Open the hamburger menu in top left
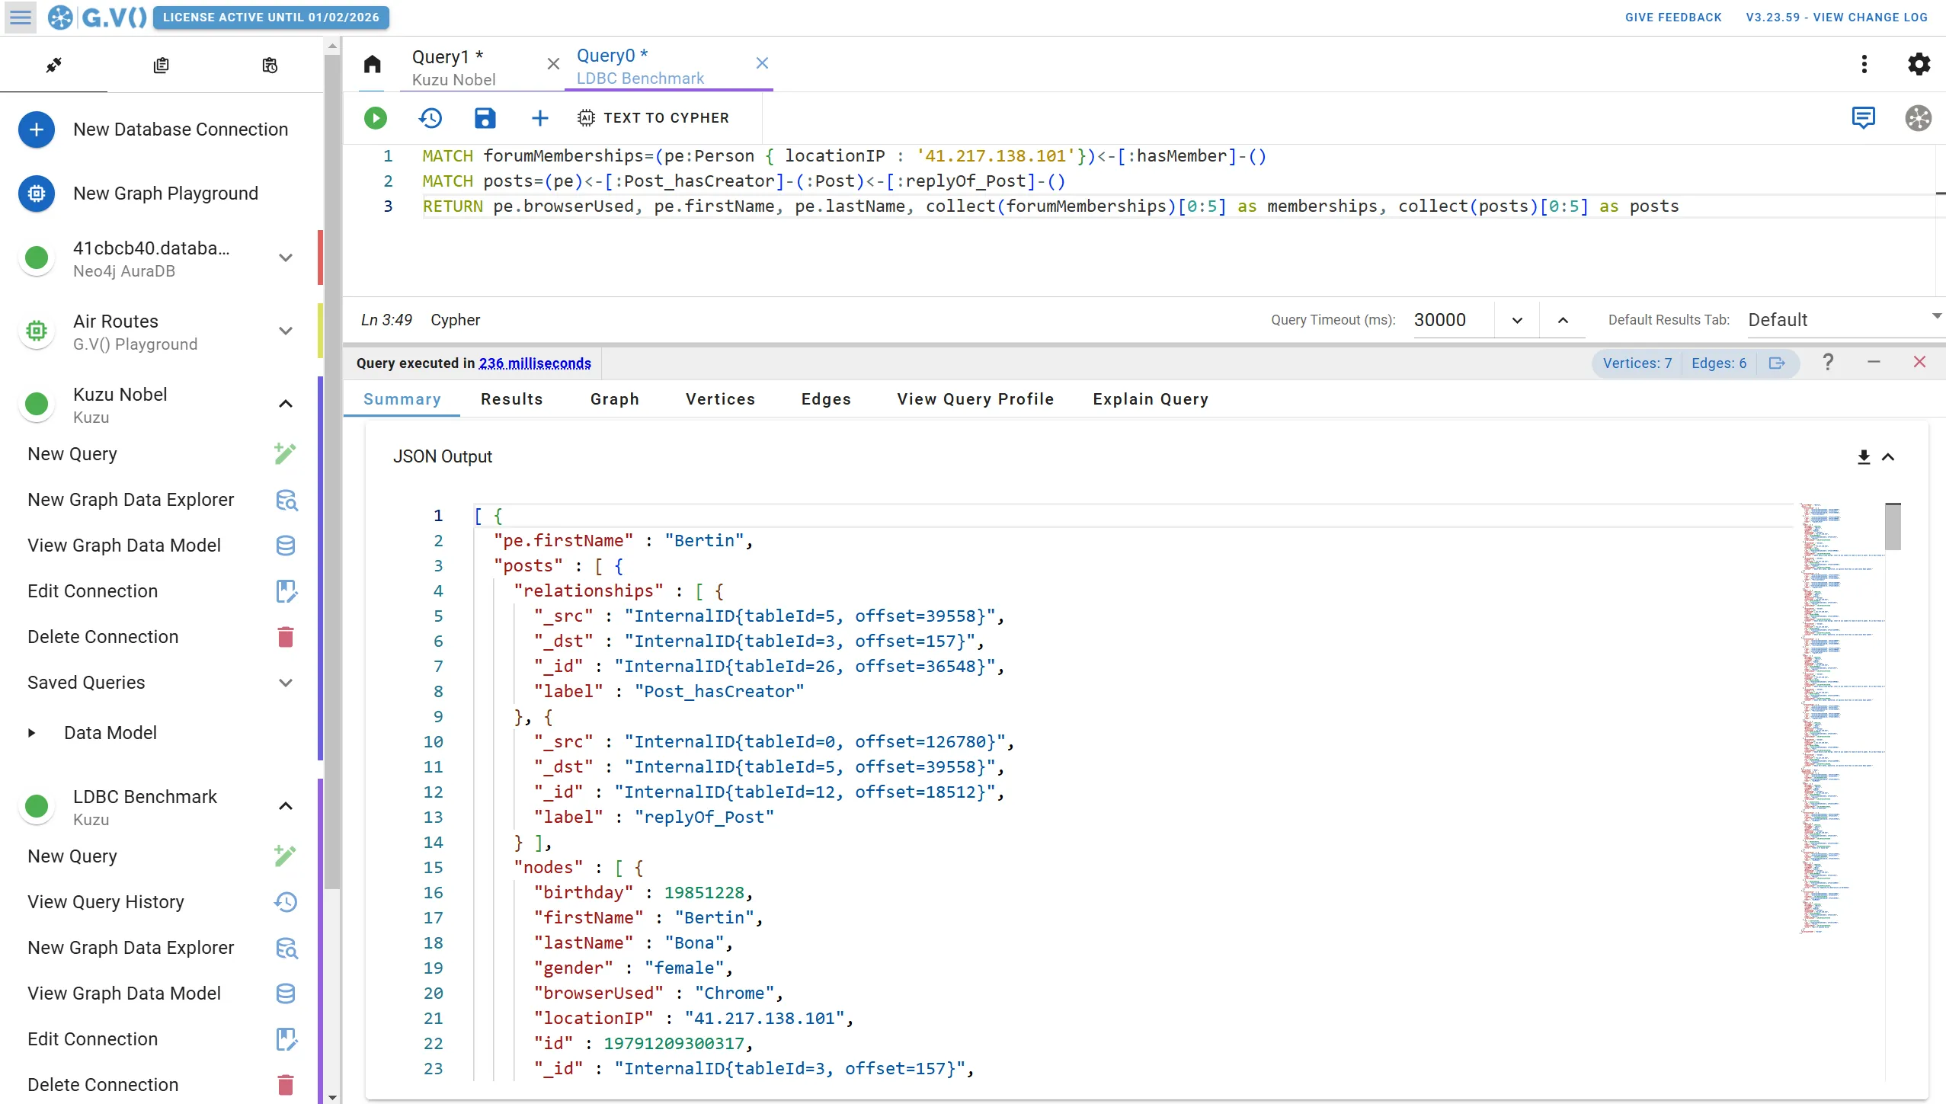The height and width of the screenshot is (1104, 1946). pyautogui.click(x=21, y=17)
